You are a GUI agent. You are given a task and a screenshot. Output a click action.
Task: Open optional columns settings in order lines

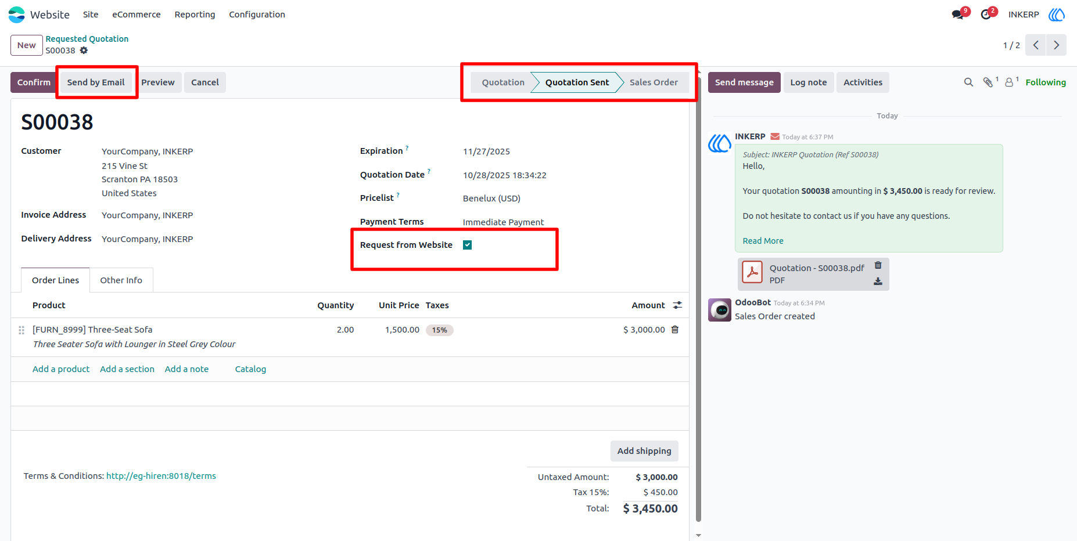(677, 305)
